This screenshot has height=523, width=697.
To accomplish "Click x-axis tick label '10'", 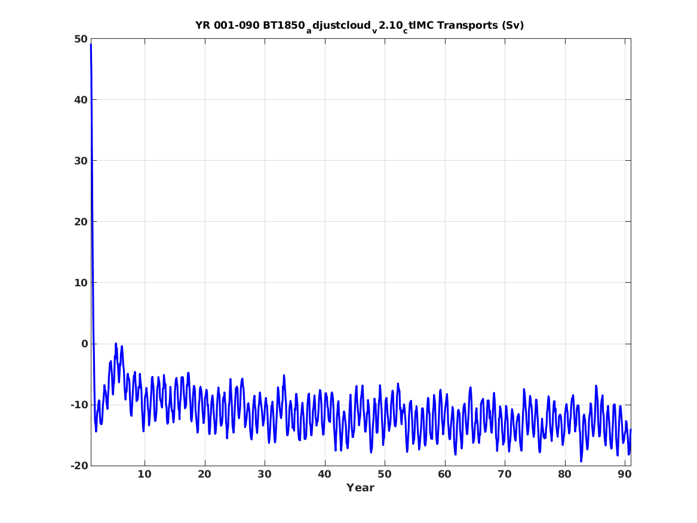I will point(145,475).
